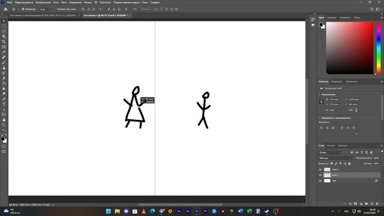
Task: Click the foreground color swatch in toolbox
Action: pyautogui.click(x=2, y=139)
